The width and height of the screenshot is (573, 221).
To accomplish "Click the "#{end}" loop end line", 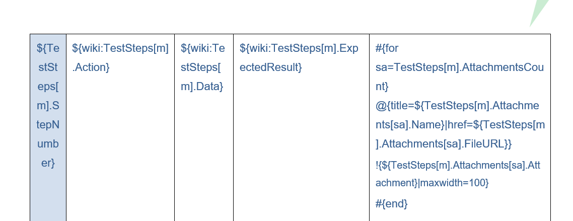I will (x=391, y=203).
